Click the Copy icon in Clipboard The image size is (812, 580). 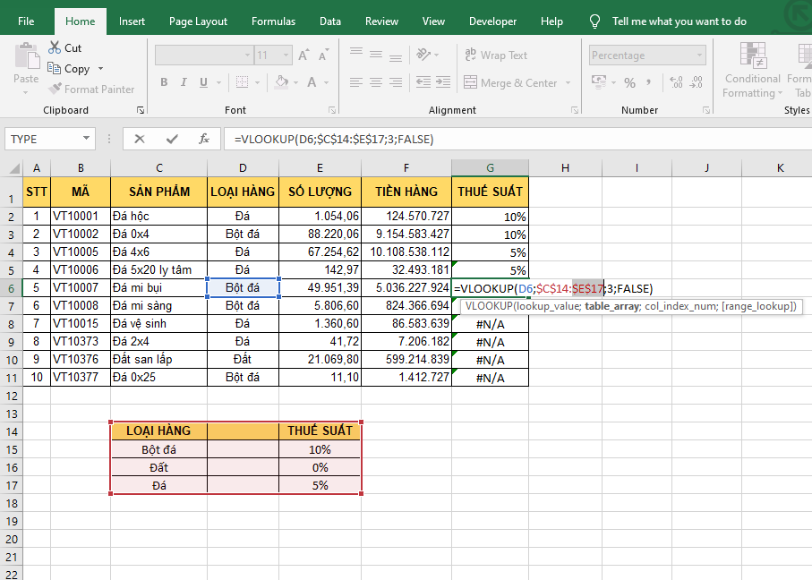pyautogui.click(x=55, y=69)
